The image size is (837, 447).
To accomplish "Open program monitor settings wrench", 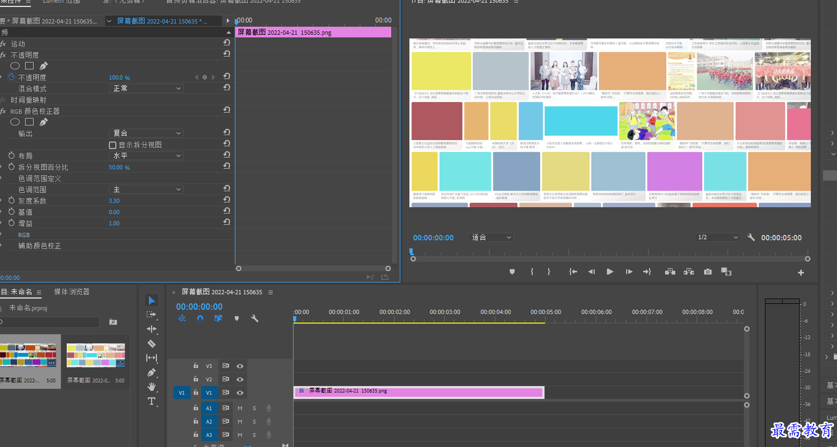I will tap(751, 238).
